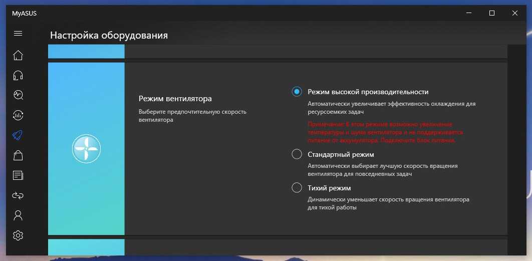The width and height of the screenshot is (532, 261).
Task: Open the news list icon in sidebar
Action: pos(18,175)
